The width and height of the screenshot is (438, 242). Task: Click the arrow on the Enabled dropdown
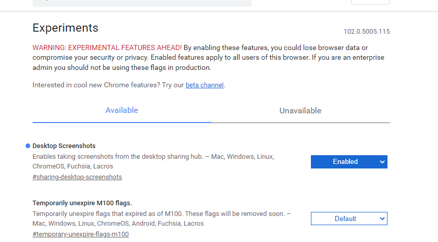point(382,162)
